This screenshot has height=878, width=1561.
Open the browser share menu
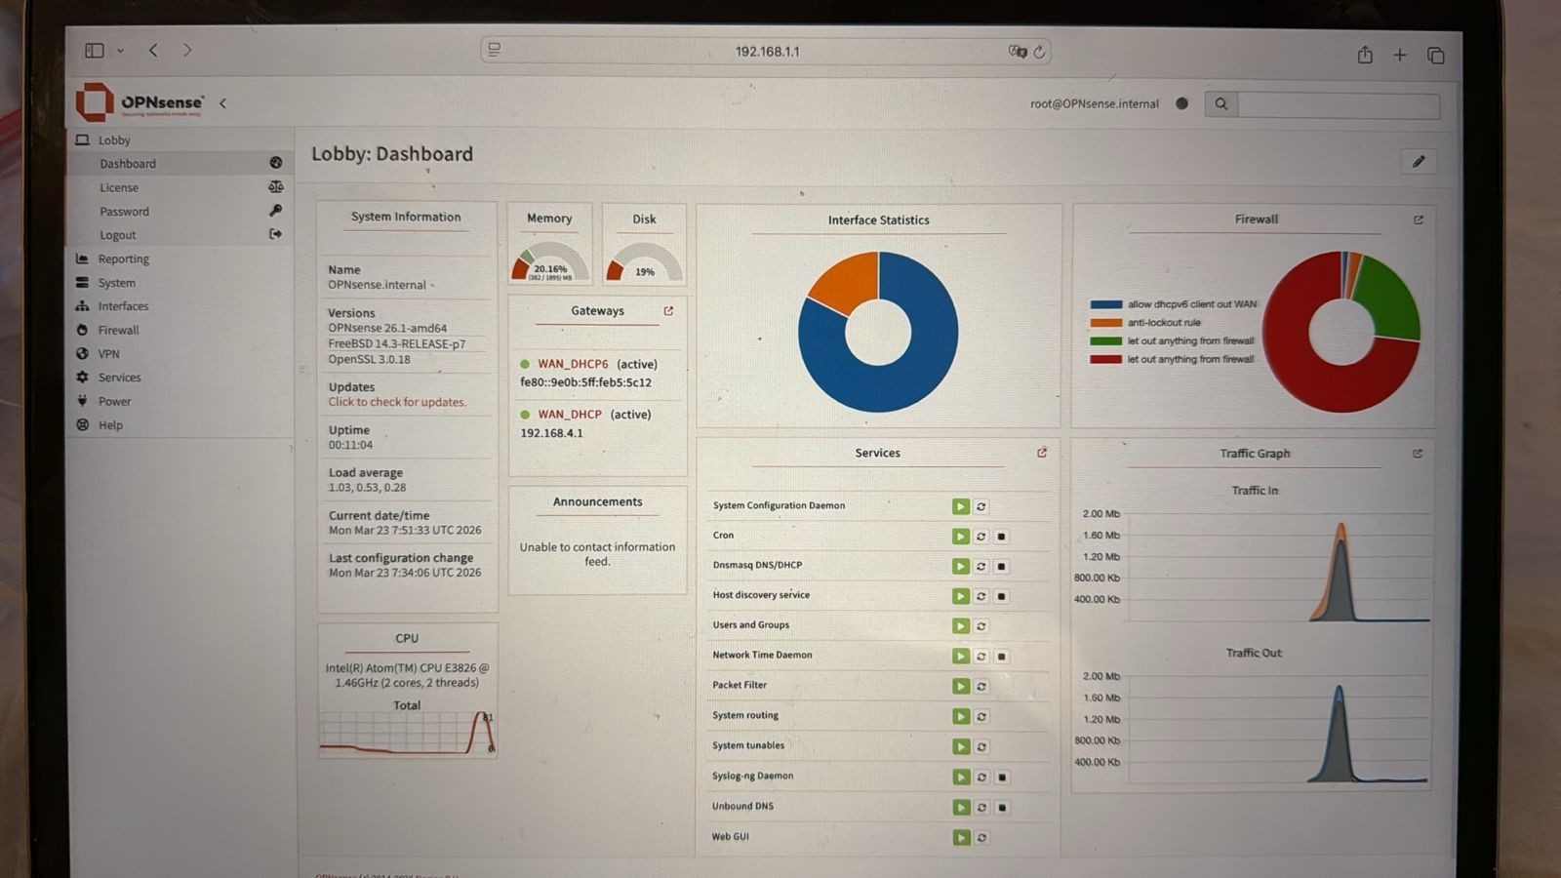point(1365,55)
